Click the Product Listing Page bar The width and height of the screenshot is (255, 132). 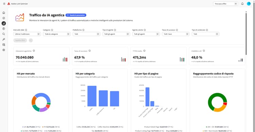tap(152, 104)
